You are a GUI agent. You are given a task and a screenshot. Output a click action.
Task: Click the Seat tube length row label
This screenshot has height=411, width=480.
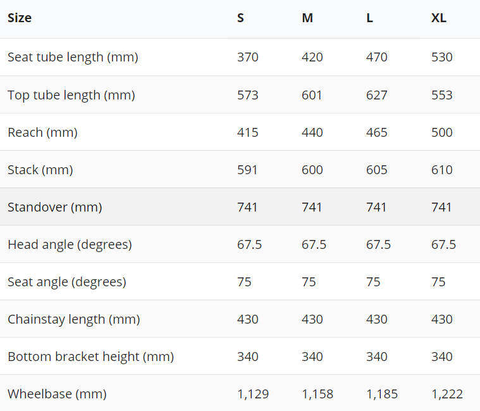pyautogui.click(x=73, y=58)
